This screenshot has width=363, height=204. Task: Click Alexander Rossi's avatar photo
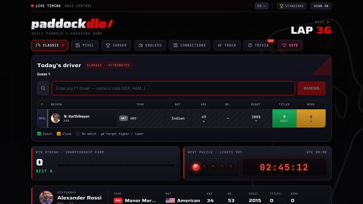click(46, 197)
